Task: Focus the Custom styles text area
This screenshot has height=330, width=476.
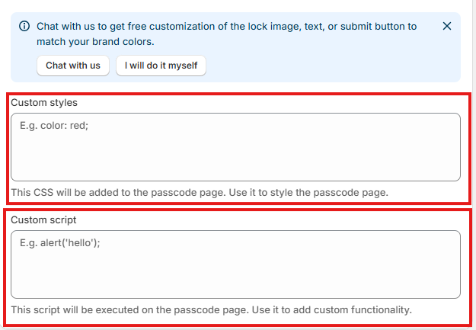Action: click(x=235, y=147)
